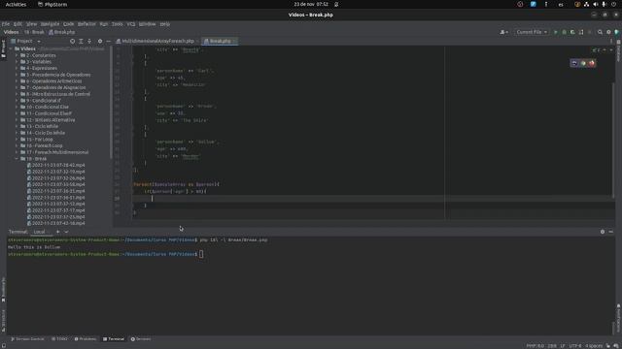Collapse the 18 - Break folder
This screenshot has height=349, width=622.
point(17,159)
